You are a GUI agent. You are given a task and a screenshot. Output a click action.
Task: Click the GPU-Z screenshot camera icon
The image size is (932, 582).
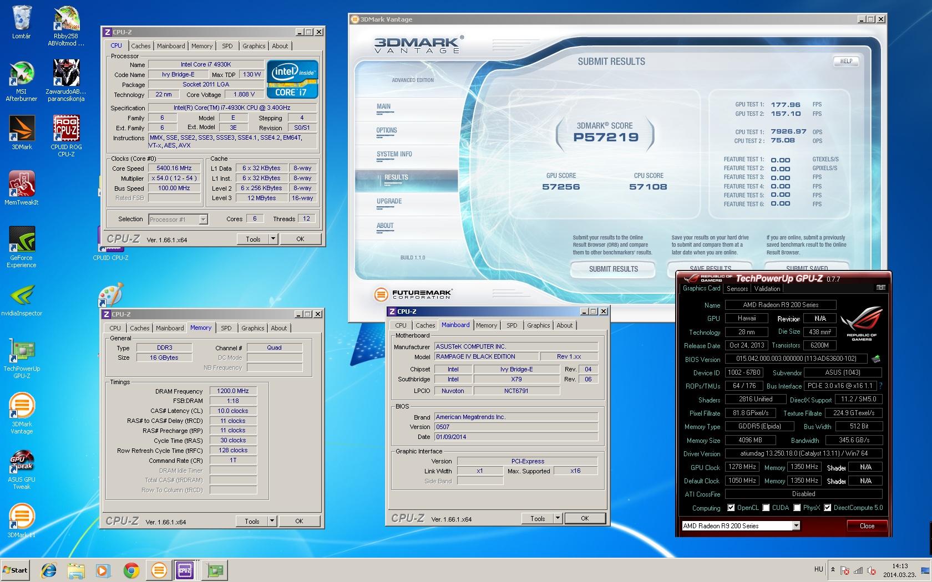pos(881,288)
